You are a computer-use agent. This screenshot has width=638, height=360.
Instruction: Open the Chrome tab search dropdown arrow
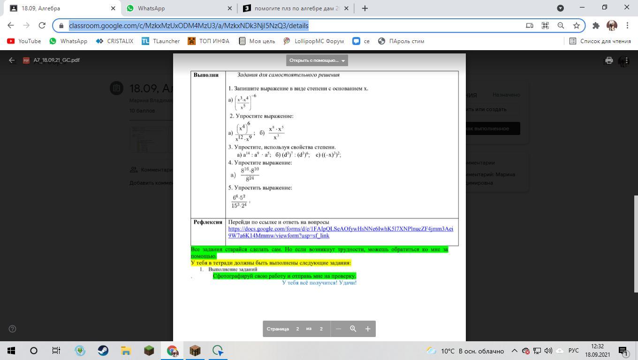pyautogui.click(x=560, y=8)
